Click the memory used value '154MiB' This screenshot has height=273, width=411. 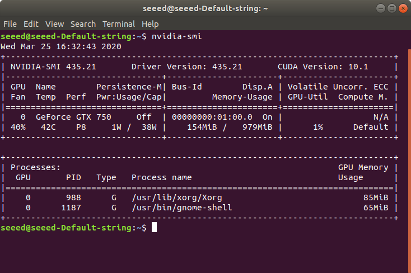click(202, 128)
